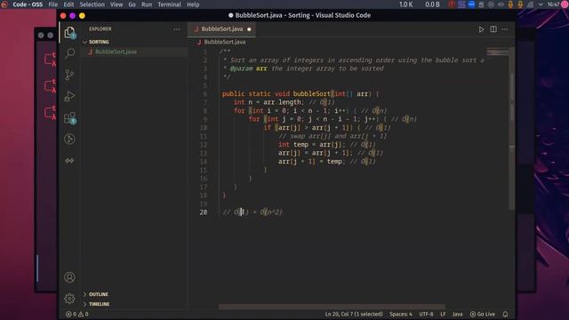Expand the system tray chevron
569x320 pixels.
[541, 4]
